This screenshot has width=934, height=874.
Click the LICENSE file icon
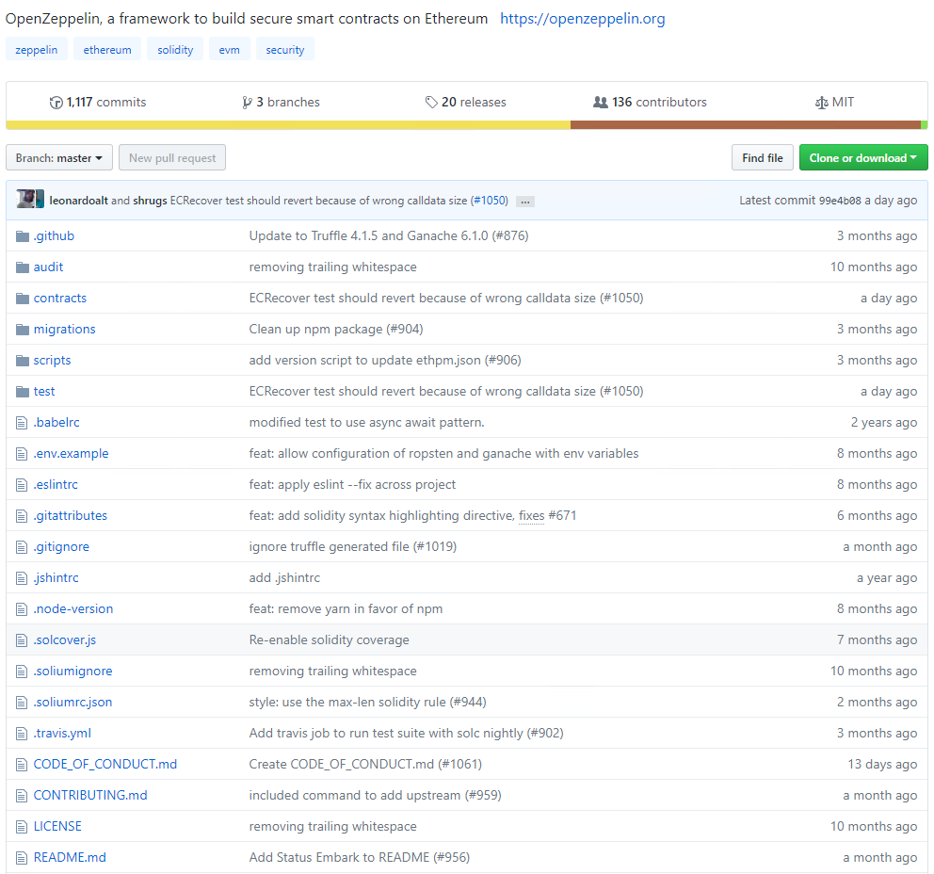[22, 827]
